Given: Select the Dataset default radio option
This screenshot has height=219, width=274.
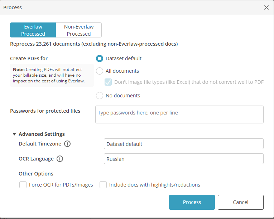Looking at the screenshot, I should click(100, 58).
